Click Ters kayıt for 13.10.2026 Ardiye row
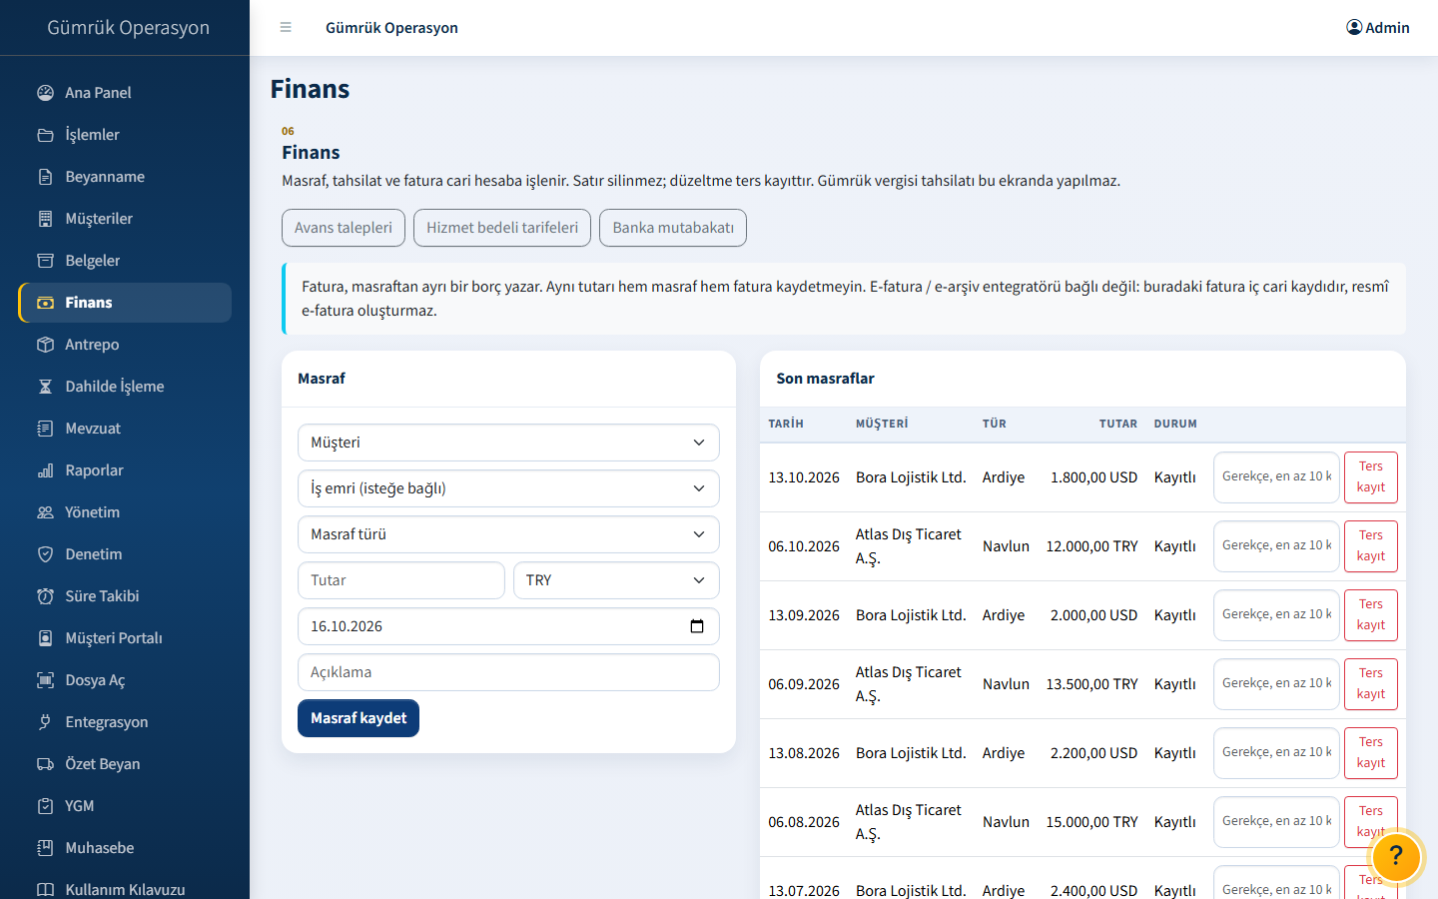Image resolution: width=1438 pixels, height=899 pixels. click(x=1371, y=477)
